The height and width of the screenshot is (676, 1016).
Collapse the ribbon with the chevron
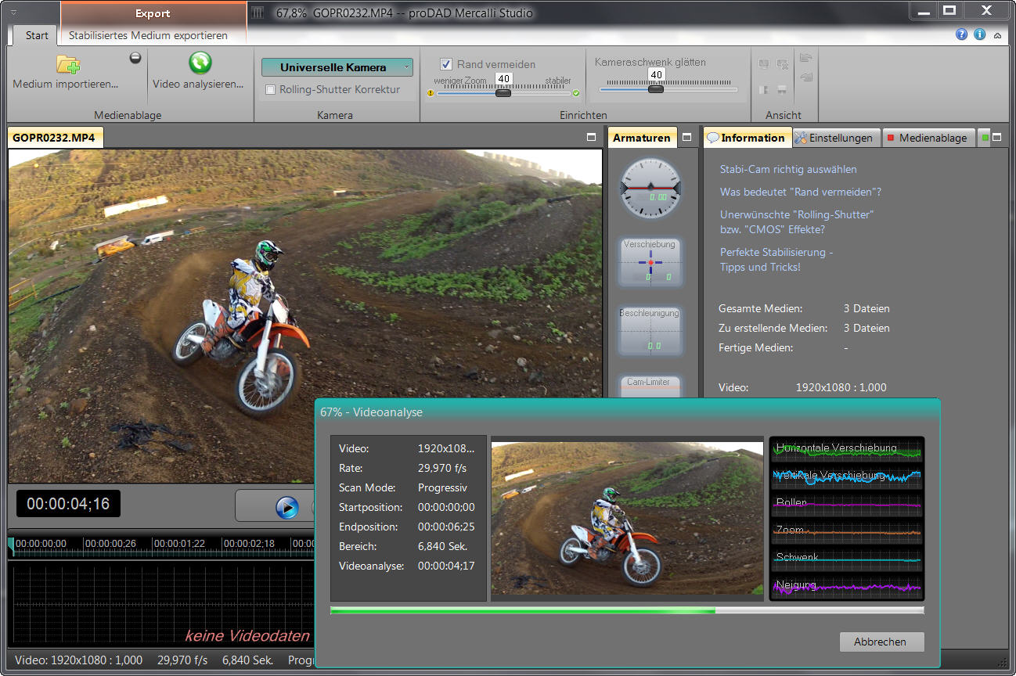(x=997, y=36)
